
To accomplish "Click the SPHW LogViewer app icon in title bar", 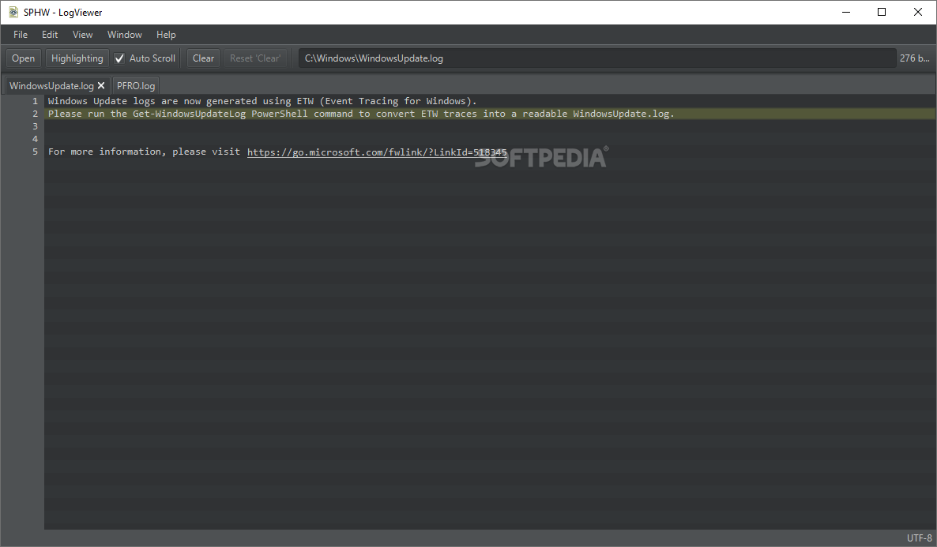I will click(x=13, y=12).
